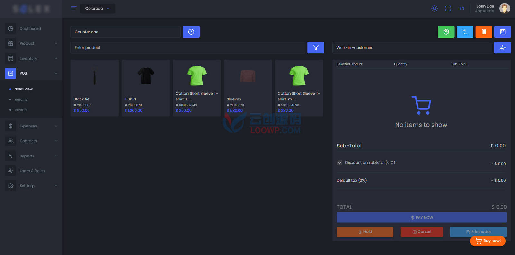Click the Contacts people icon
515x255 pixels.
[11, 141]
